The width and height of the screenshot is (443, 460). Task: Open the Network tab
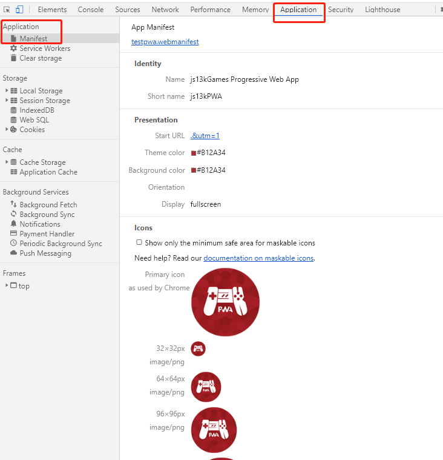[x=165, y=10]
